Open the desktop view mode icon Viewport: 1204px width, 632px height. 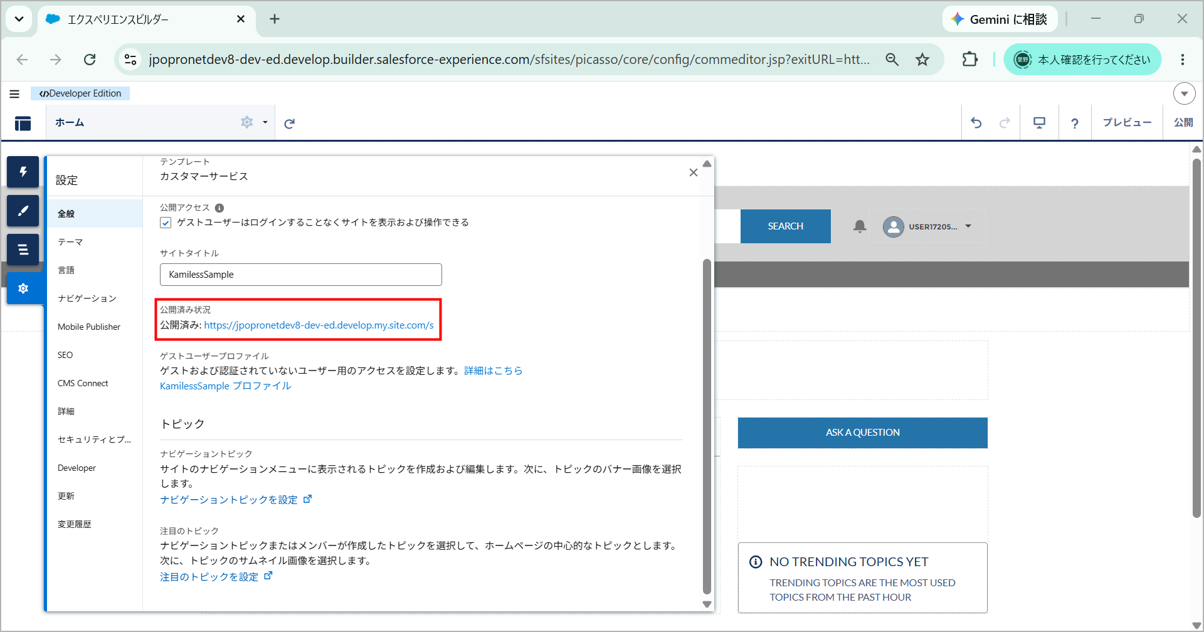[1040, 123]
